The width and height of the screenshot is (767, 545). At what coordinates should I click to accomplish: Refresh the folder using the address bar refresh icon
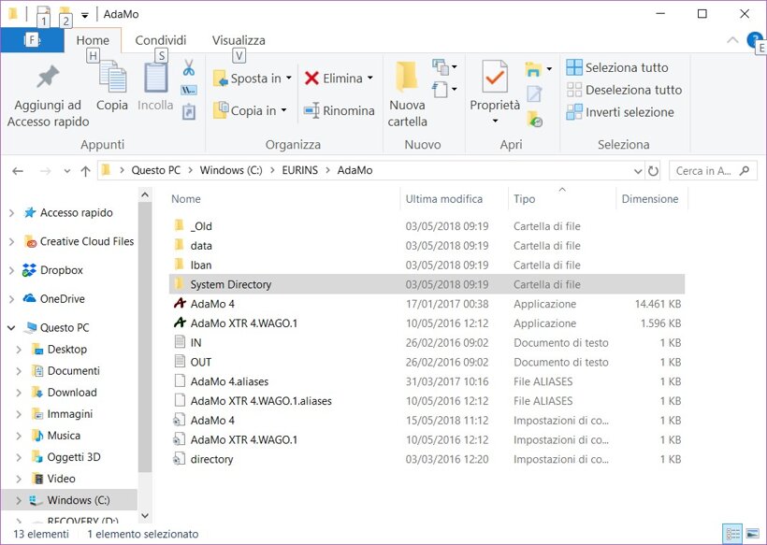coord(653,171)
